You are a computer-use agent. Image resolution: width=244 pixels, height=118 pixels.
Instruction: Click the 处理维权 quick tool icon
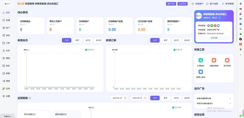click(x=201, y=60)
